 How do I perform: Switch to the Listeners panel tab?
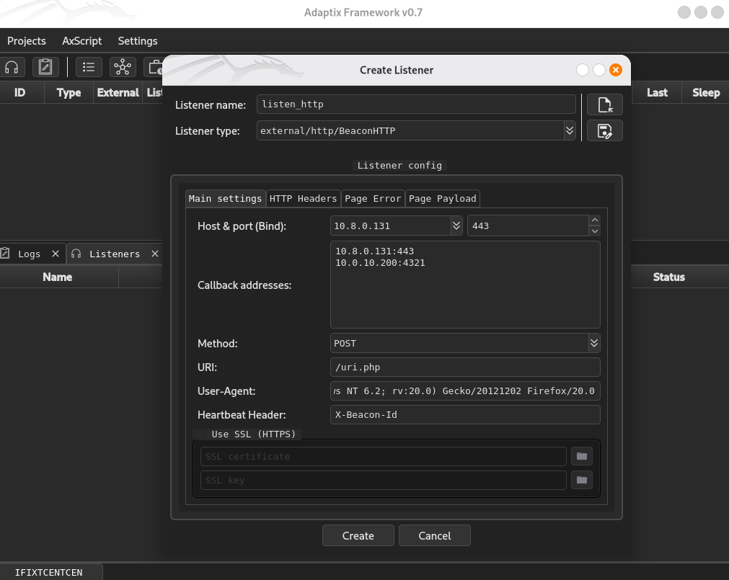coord(115,254)
